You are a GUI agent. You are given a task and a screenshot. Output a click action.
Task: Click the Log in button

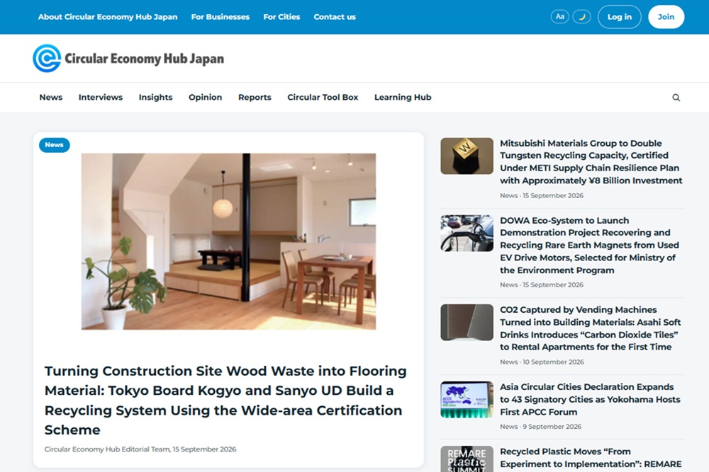pos(620,17)
